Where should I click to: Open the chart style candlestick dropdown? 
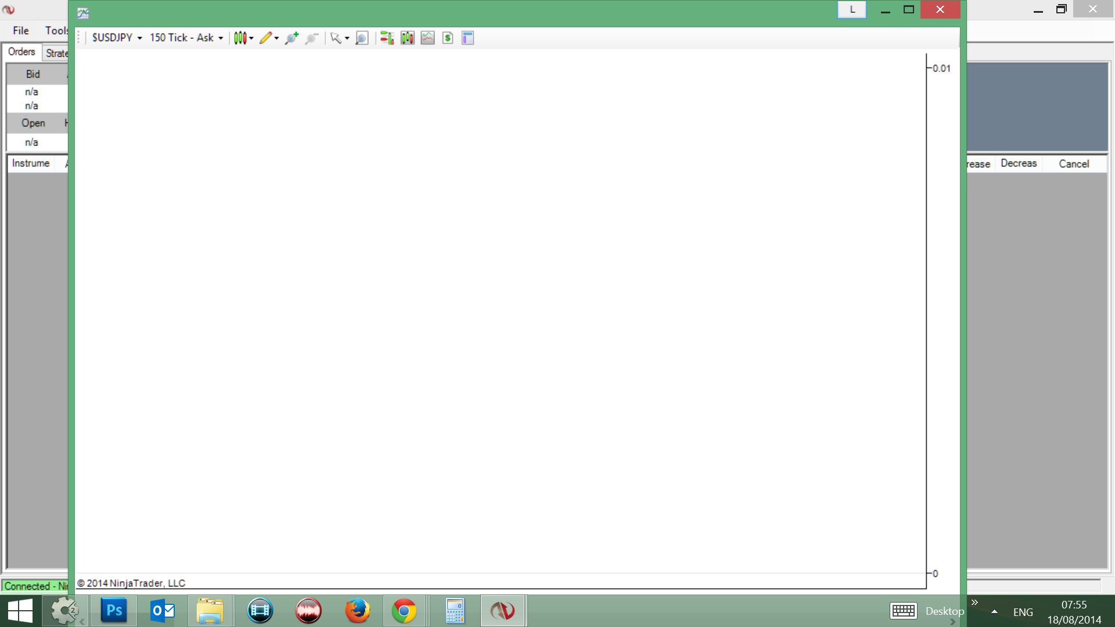pos(243,38)
